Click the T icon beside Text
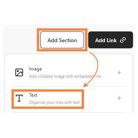 (19, 98)
